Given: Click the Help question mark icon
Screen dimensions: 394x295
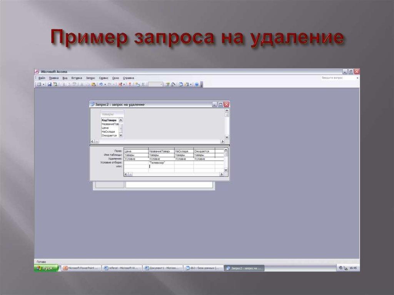Looking at the screenshot, I should [197, 83].
